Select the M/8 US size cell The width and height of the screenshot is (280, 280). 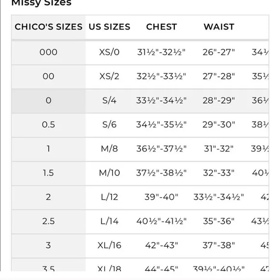pos(109,149)
